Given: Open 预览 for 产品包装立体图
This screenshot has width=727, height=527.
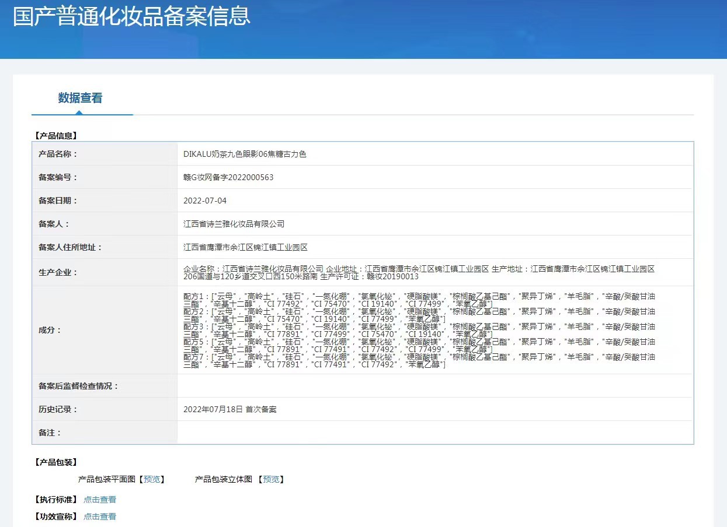Looking at the screenshot, I should tap(271, 479).
